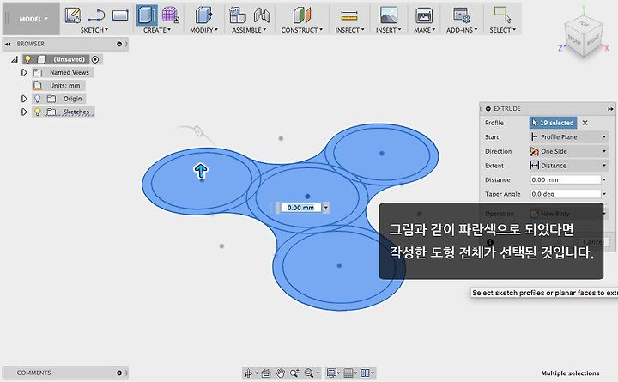Expand the Named Views folder

(x=24, y=72)
